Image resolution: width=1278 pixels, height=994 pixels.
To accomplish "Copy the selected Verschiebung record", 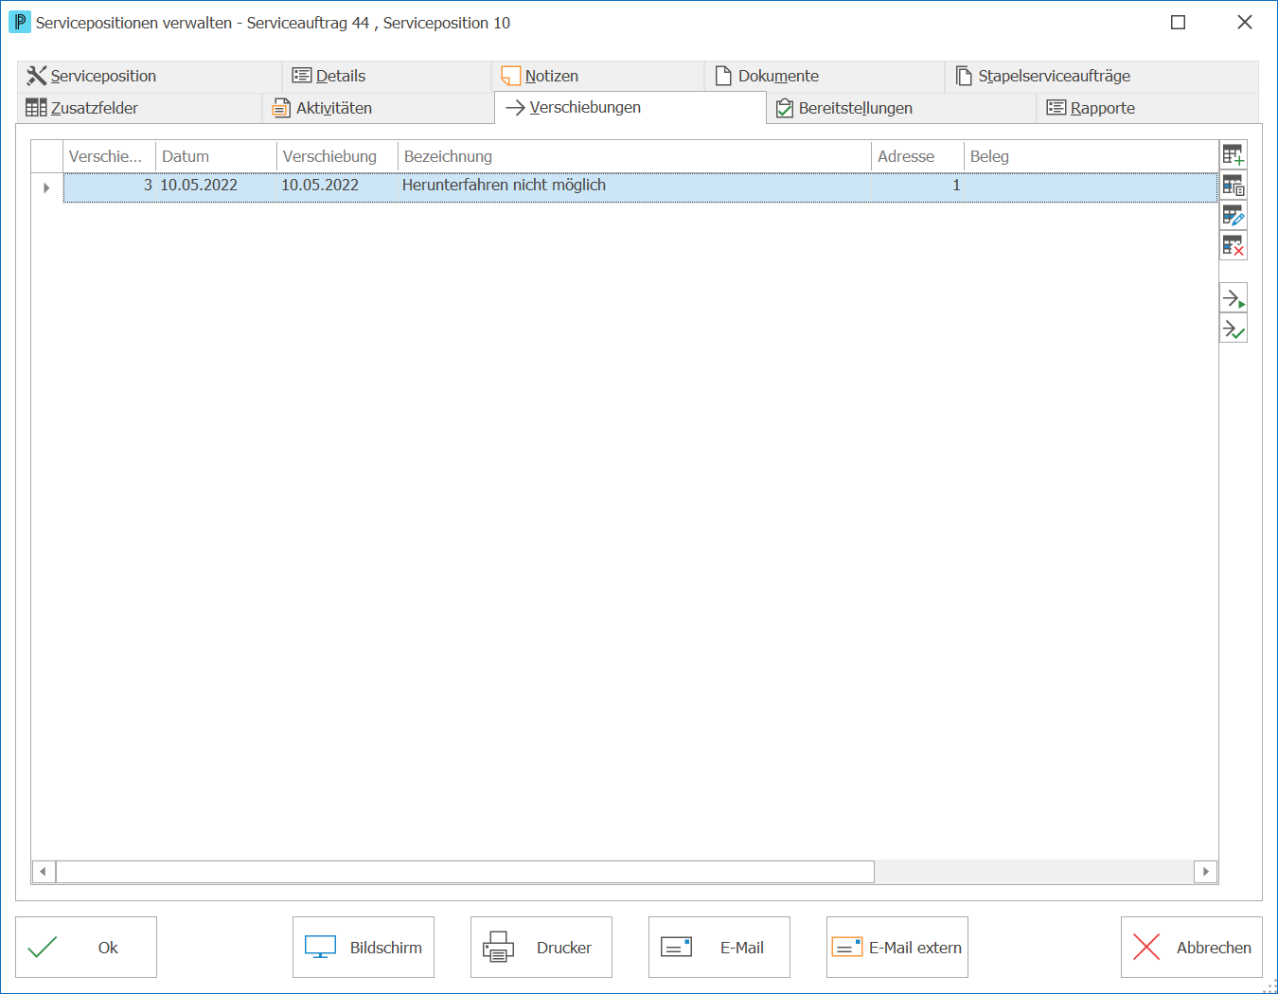I will (1233, 186).
